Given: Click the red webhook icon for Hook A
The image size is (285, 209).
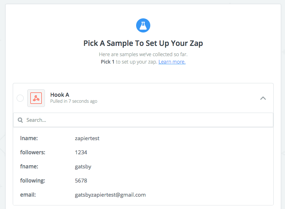Looking at the screenshot, I should [x=36, y=98].
